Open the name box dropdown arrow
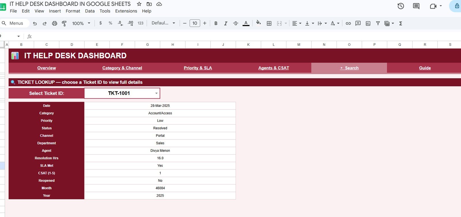Screen dimensions: 461x217 click(18, 36)
